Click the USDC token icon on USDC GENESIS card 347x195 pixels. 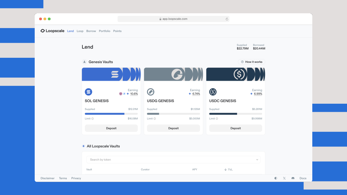point(213,92)
